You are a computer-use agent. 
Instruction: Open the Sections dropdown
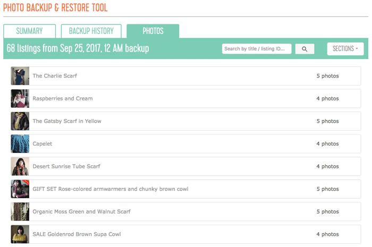(x=345, y=49)
